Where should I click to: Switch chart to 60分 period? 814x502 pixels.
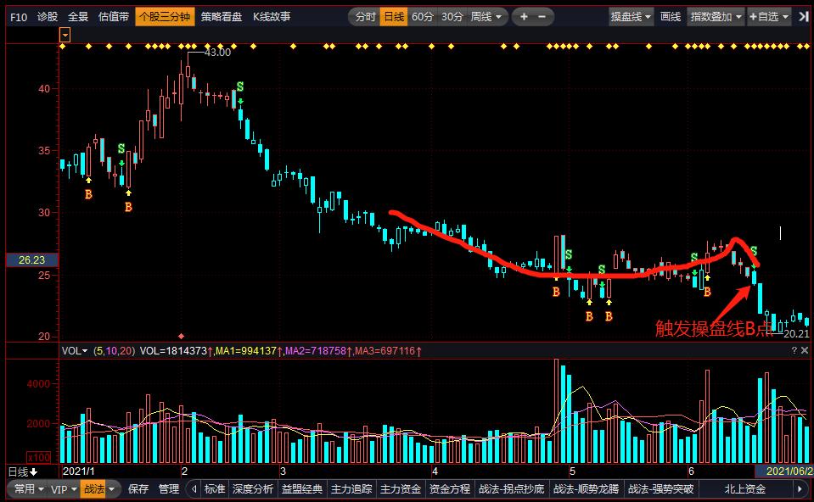coord(423,17)
